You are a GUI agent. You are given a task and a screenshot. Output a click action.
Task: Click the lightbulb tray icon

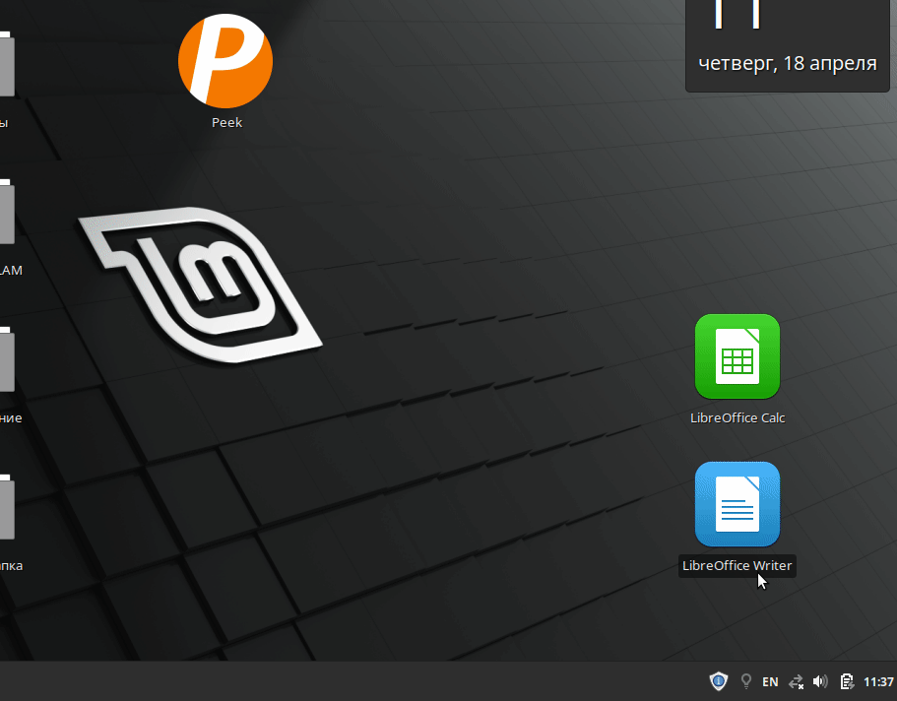[746, 681]
